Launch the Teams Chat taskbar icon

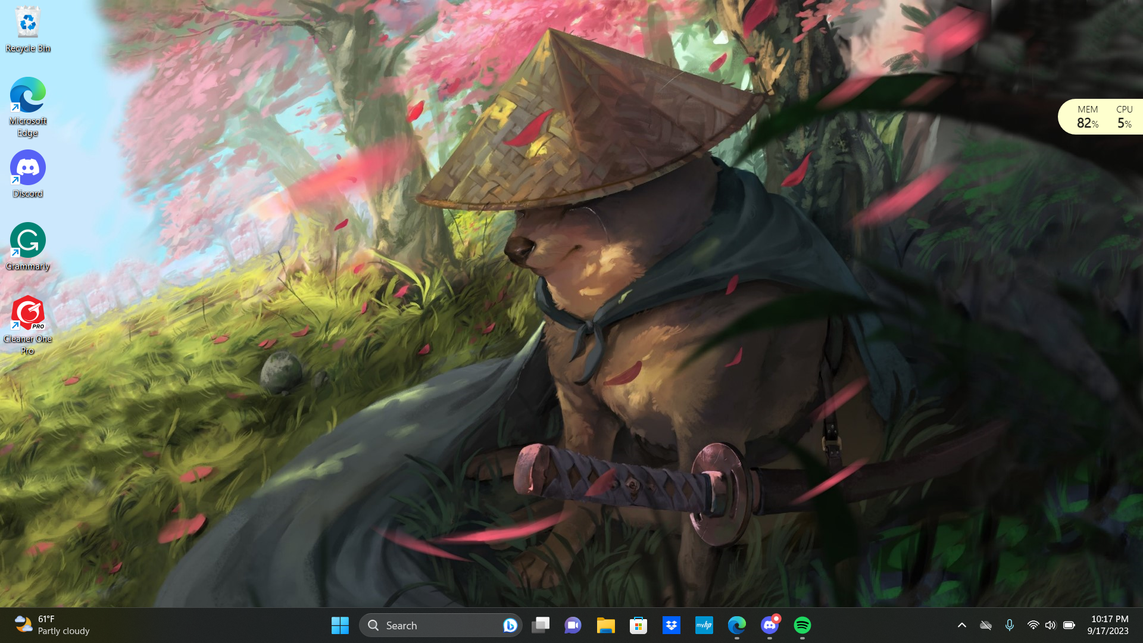(x=573, y=625)
